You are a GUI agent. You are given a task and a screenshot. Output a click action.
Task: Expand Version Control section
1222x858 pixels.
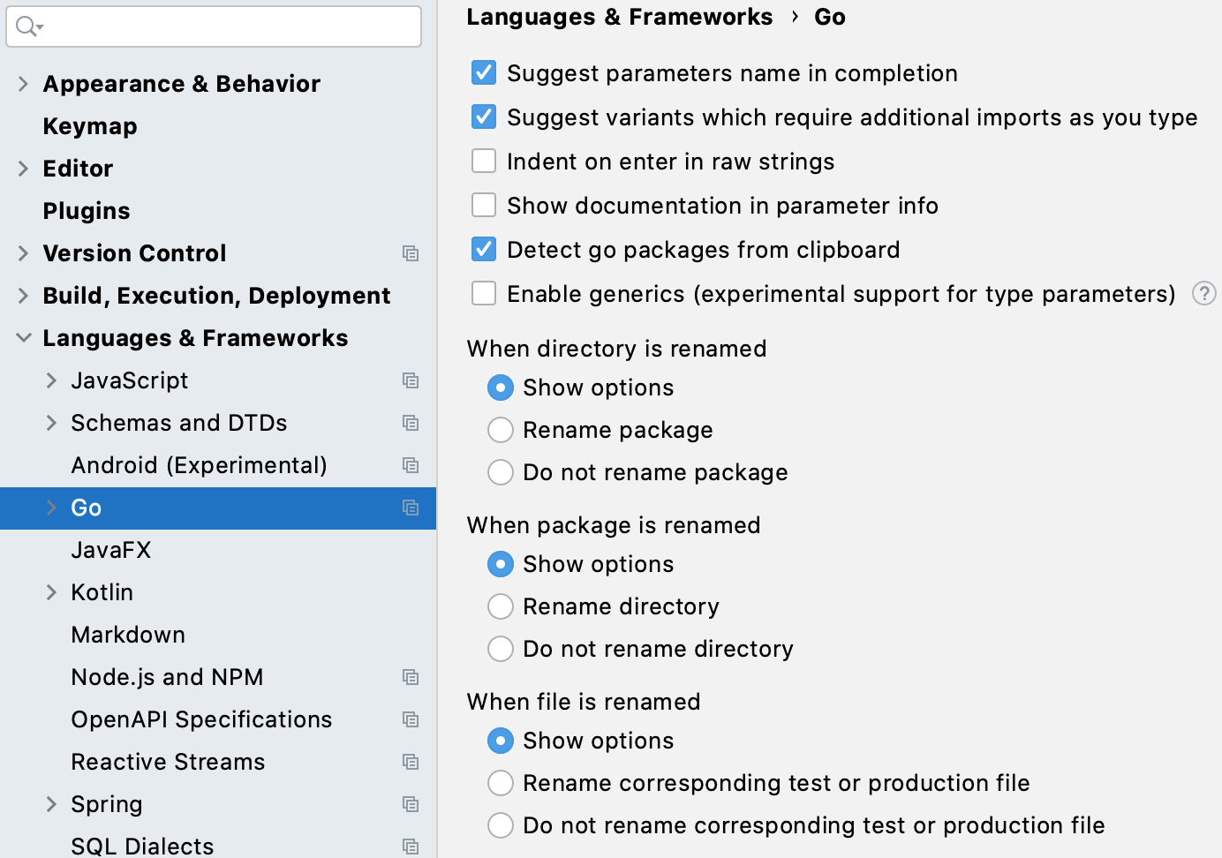pyautogui.click(x=24, y=253)
